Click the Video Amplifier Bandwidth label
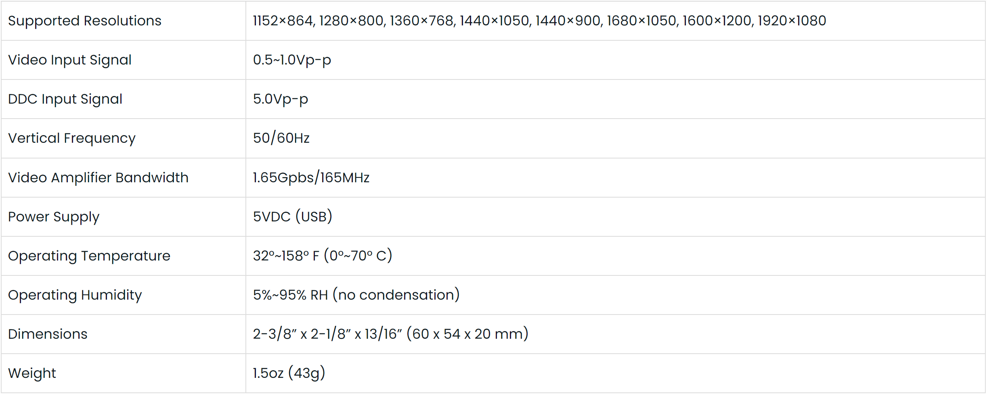 click(98, 177)
